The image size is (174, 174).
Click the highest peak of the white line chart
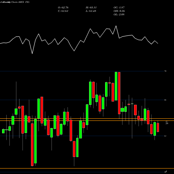click(x=116, y=26)
